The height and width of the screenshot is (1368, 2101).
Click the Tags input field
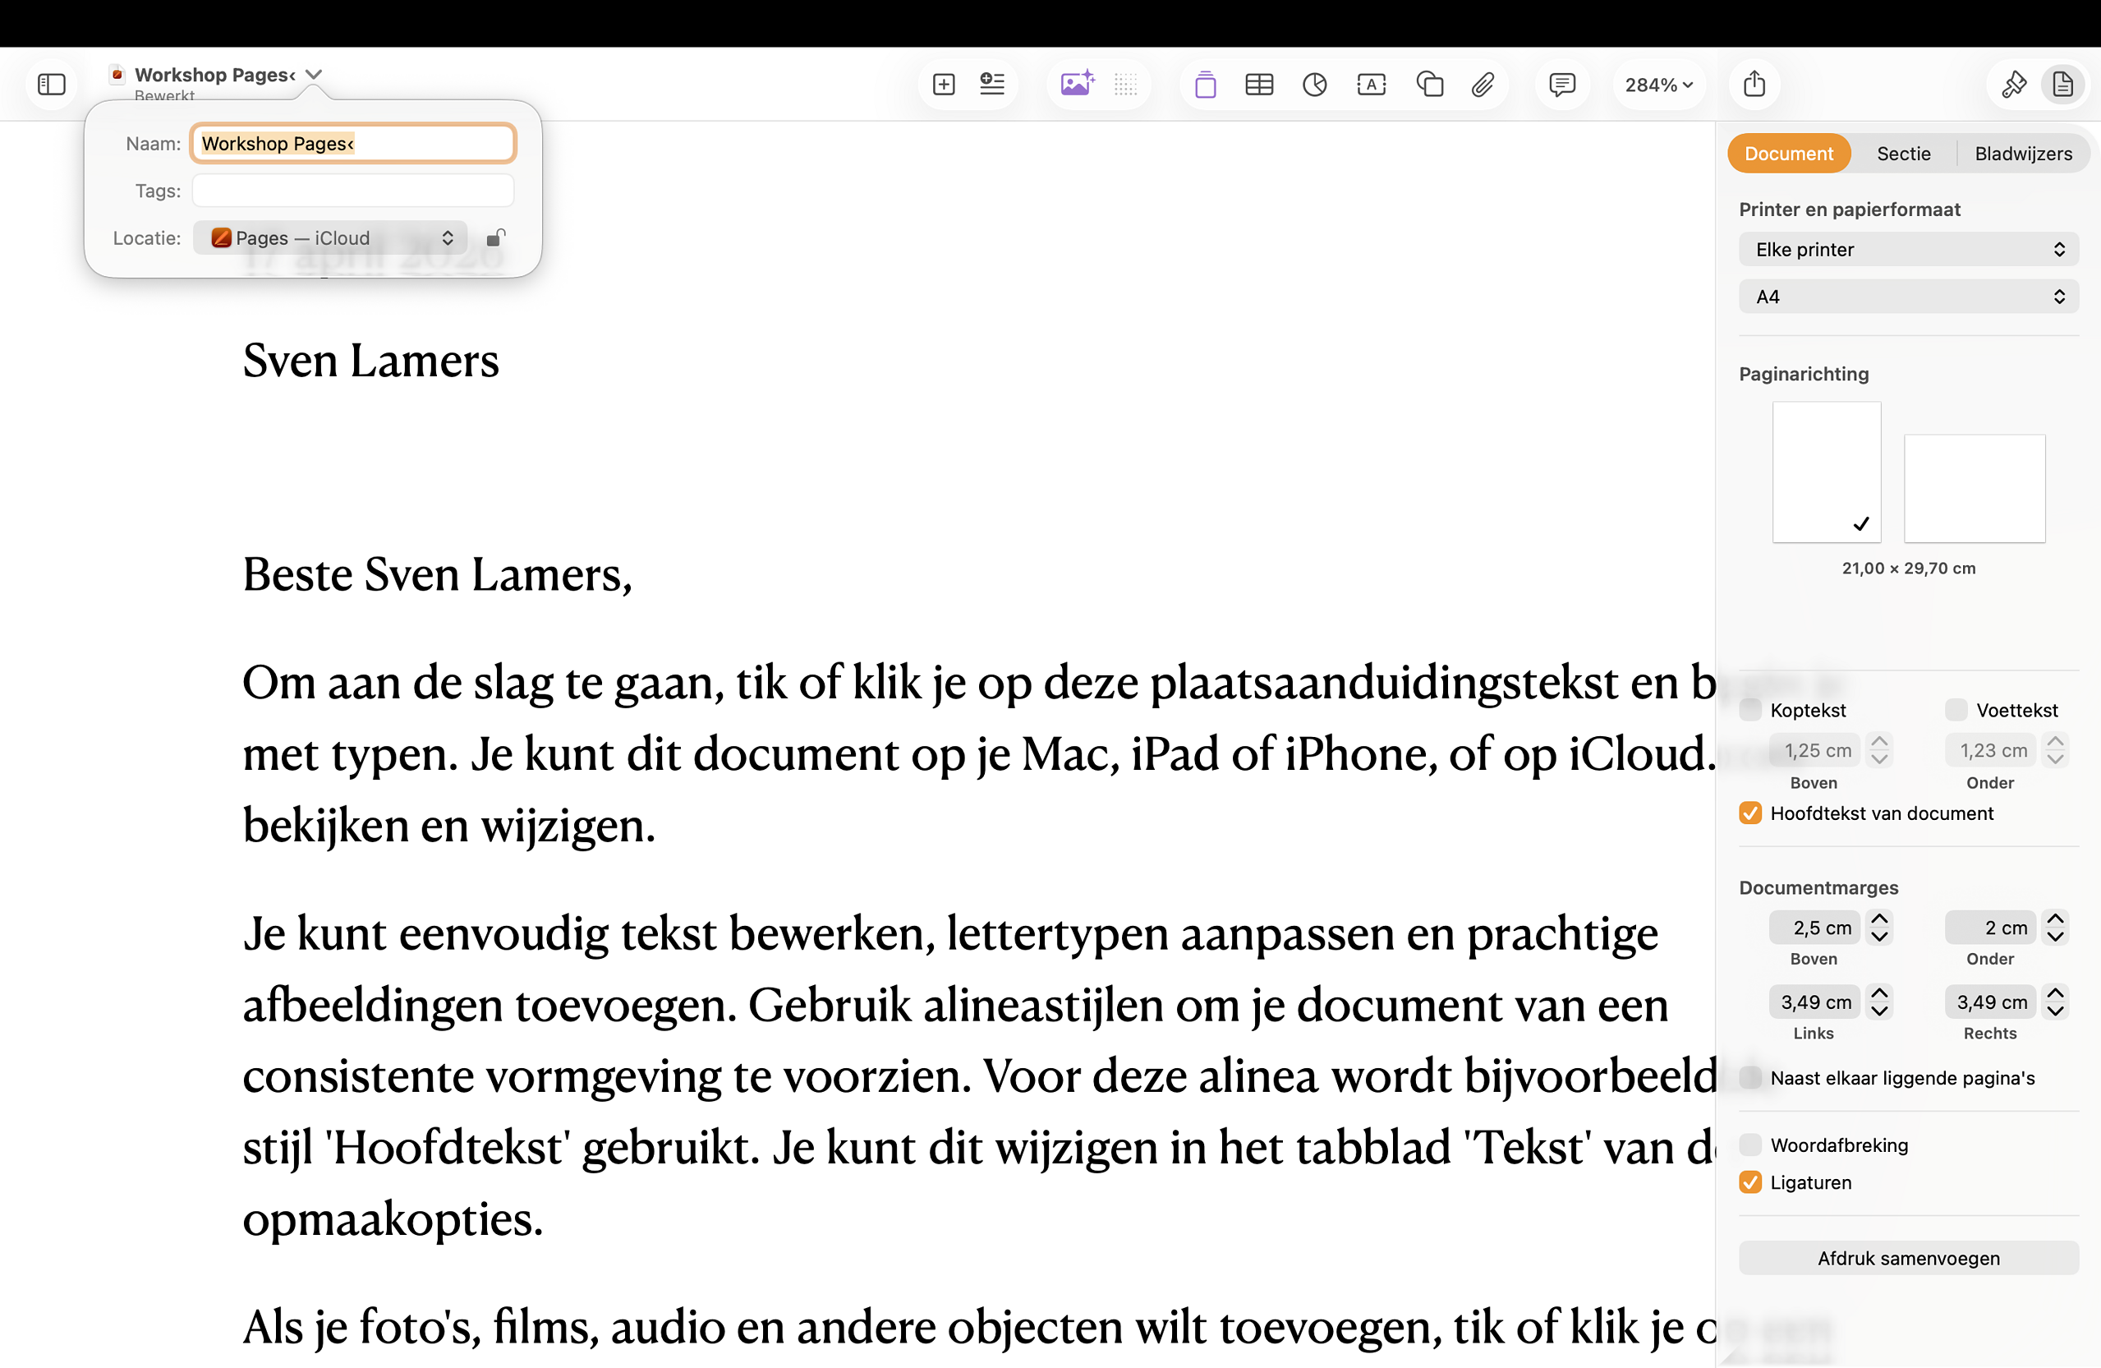click(x=353, y=191)
